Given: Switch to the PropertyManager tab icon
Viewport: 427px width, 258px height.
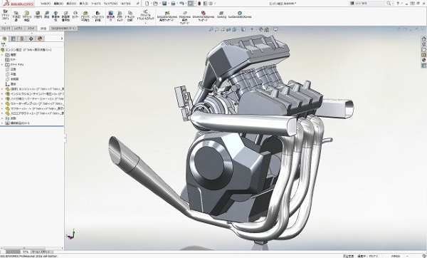Looking at the screenshot, I should point(13,38).
